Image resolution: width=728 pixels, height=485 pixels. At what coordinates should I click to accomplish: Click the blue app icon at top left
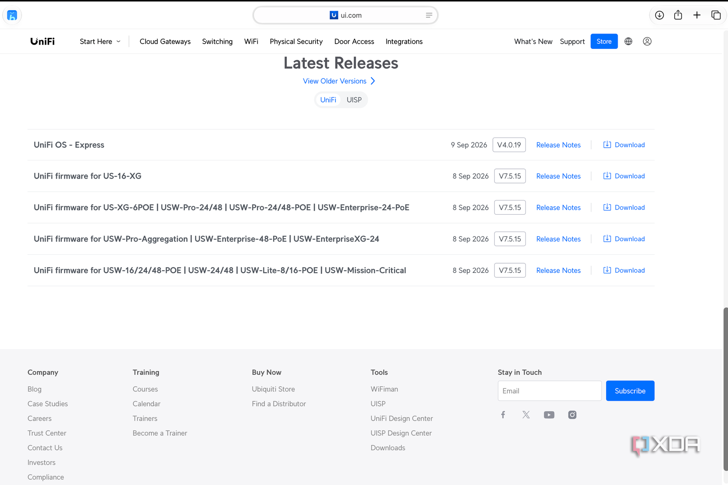(x=12, y=15)
